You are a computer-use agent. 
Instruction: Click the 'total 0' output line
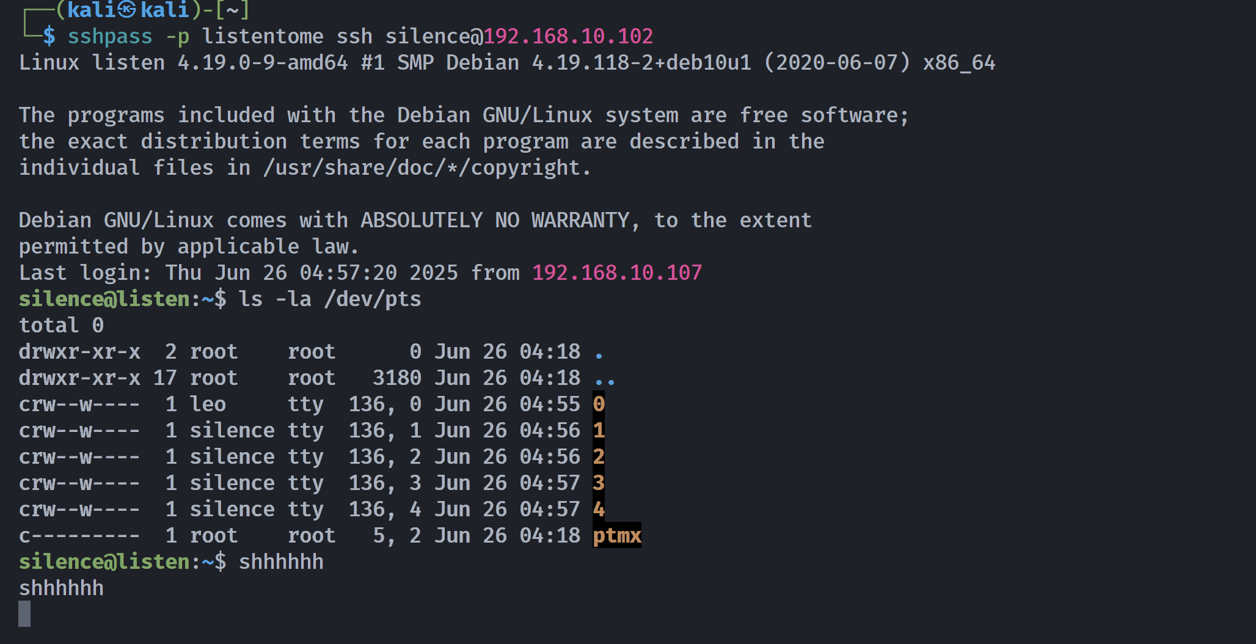(x=61, y=325)
